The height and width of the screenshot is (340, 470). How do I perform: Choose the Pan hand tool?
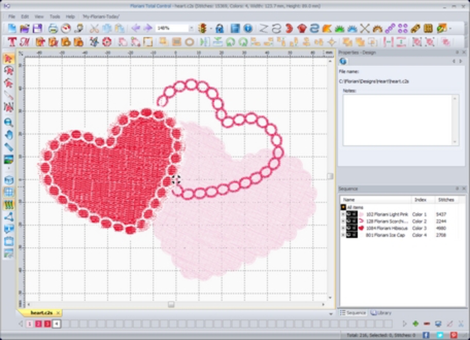coord(9,134)
